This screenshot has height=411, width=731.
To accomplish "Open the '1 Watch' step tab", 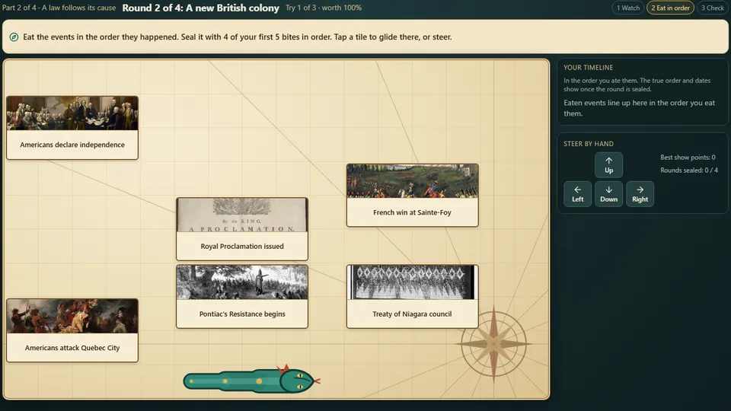I will [x=627, y=8].
